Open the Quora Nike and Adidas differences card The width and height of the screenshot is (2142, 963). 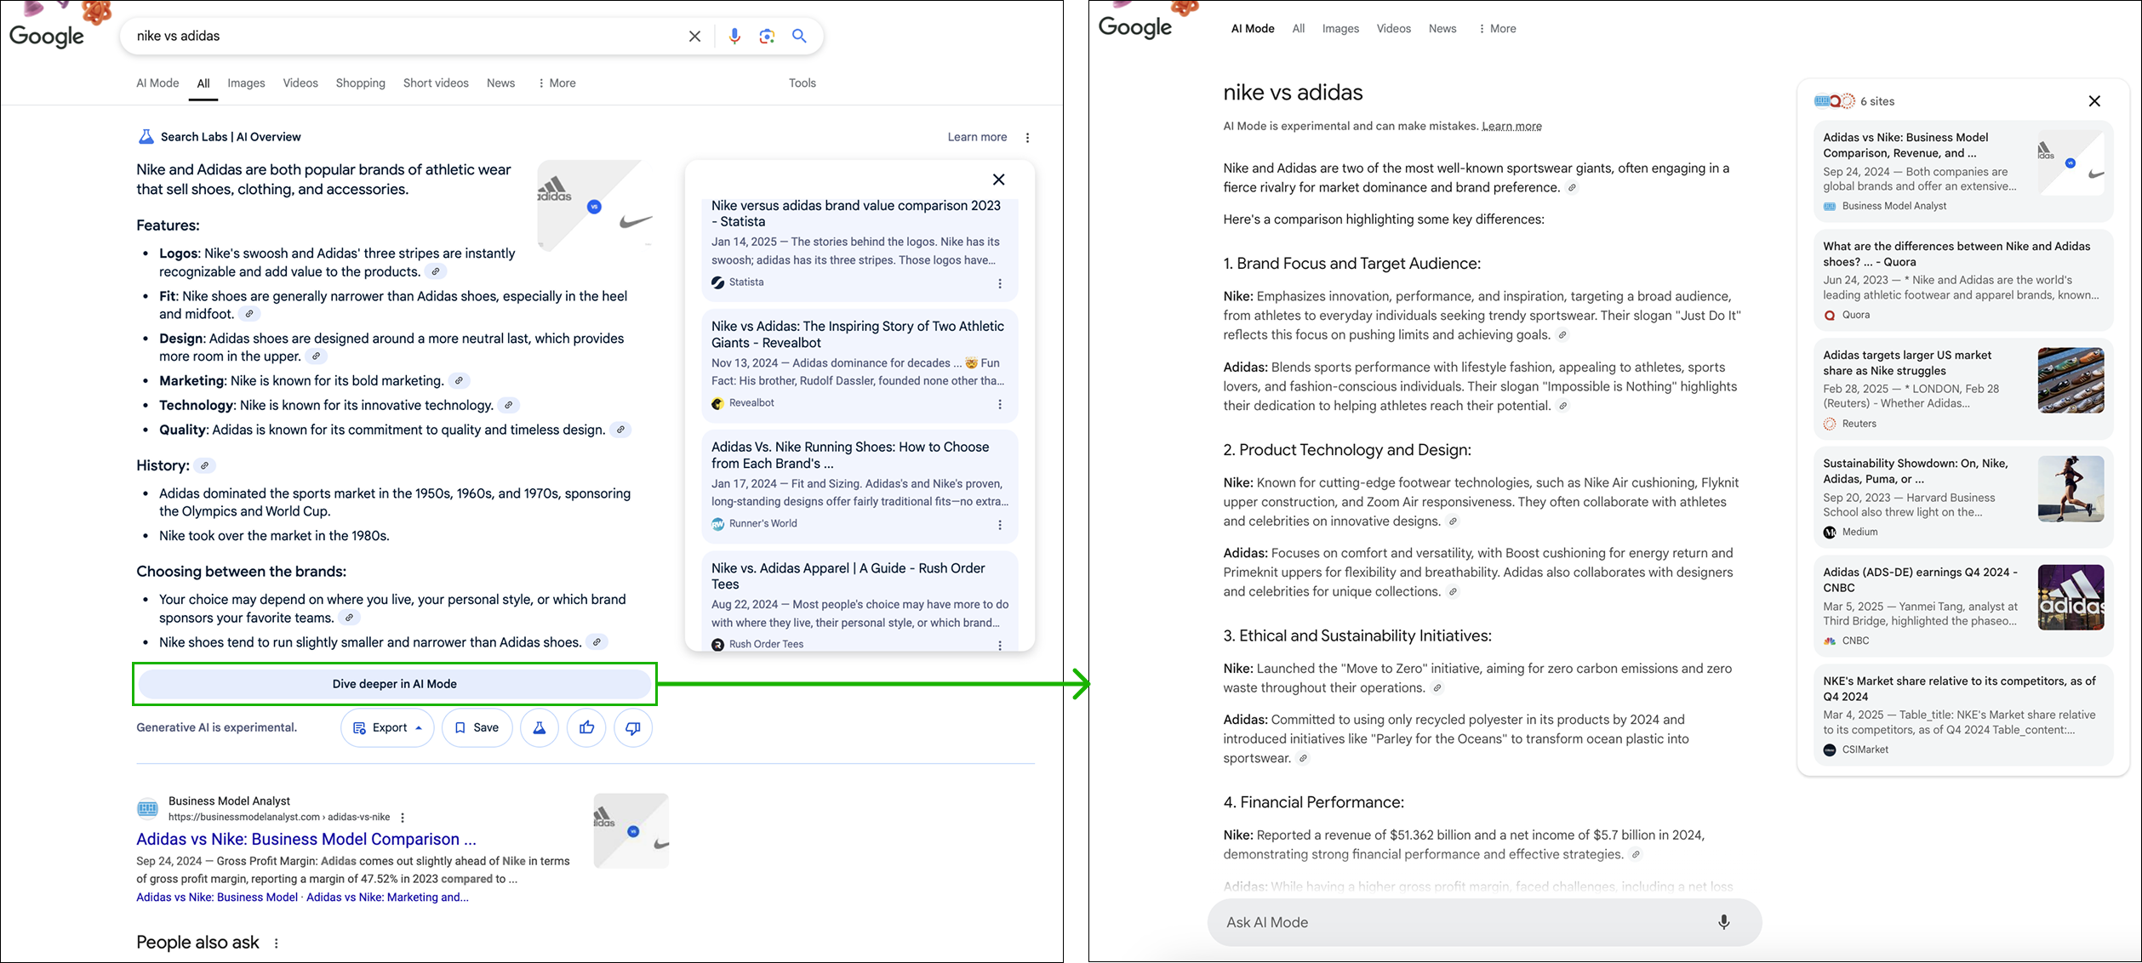pyautogui.click(x=1963, y=280)
